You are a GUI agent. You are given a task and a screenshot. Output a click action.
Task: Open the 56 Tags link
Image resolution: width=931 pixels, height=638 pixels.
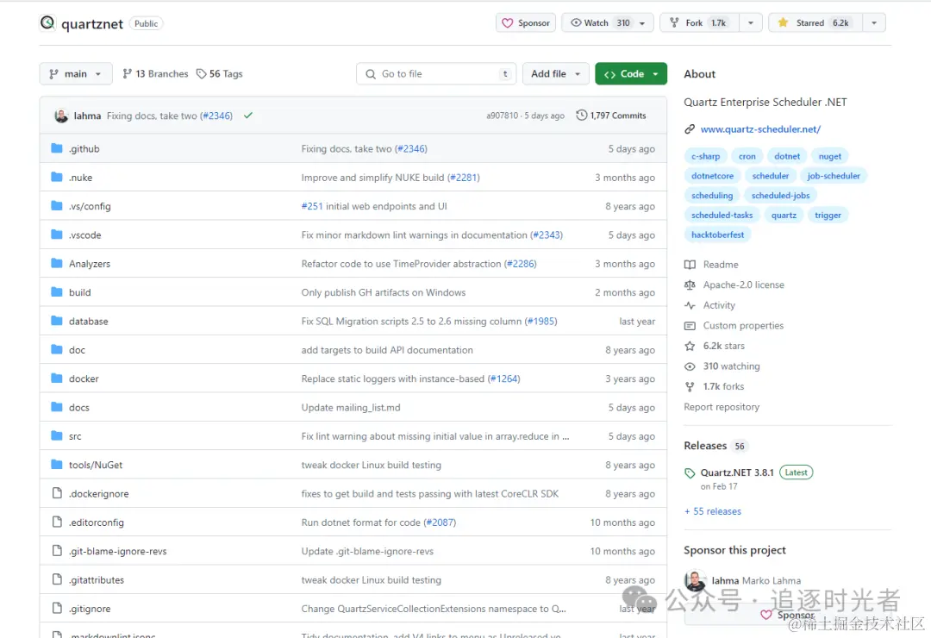(x=219, y=73)
